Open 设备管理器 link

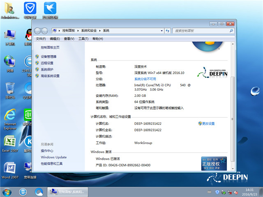[x=48, y=57]
